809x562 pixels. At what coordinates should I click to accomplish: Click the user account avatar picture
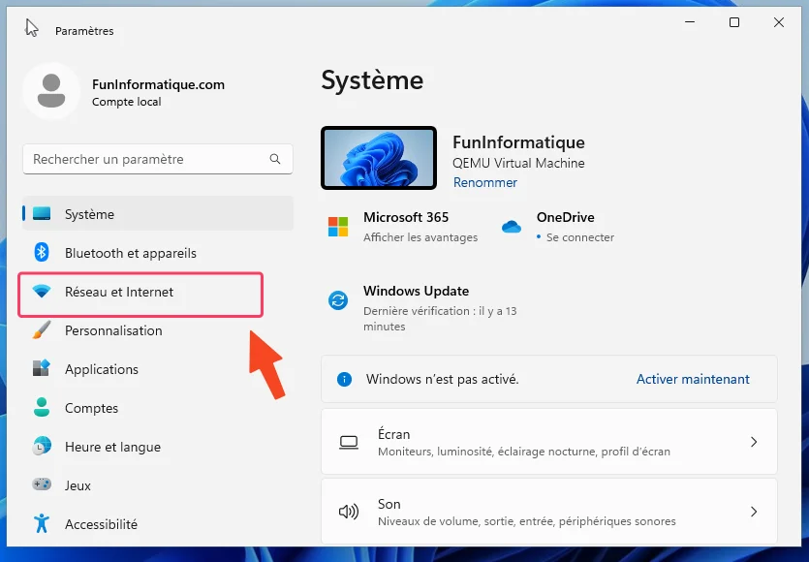51,91
